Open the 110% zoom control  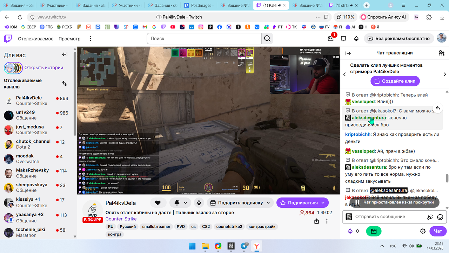[x=345, y=17]
